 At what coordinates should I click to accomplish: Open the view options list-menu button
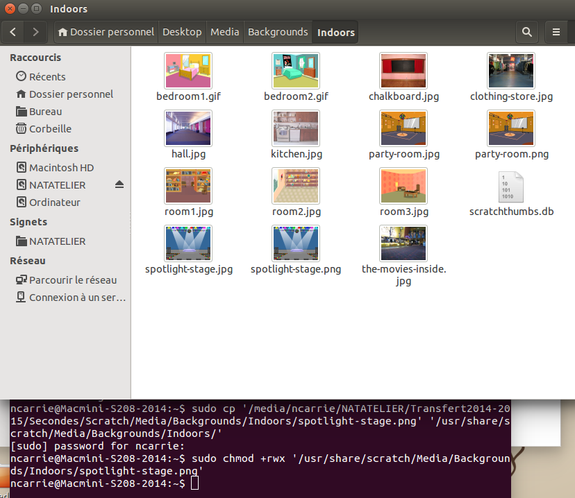(556, 32)
